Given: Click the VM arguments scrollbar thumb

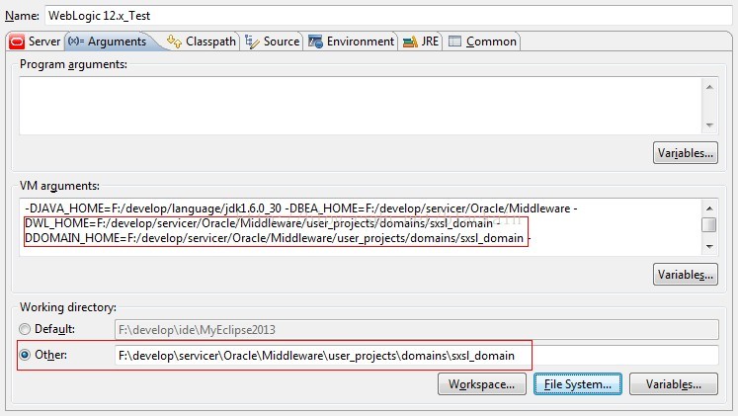Looking at the screenshot, I should (709, 225).
